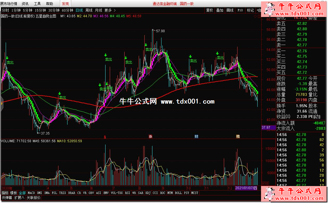Click the green sell arrow left of the 57.98 peak

pyautogui.click(x=146, y=45)
